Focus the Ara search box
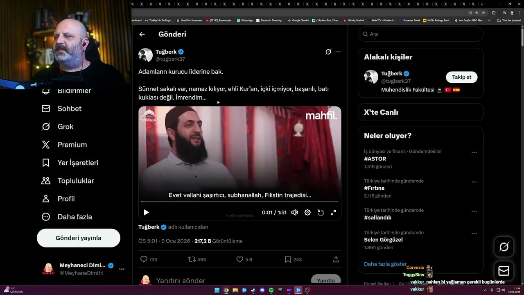Image resolution: width=524 pixels, height=295 pixels. click(421, 34)
